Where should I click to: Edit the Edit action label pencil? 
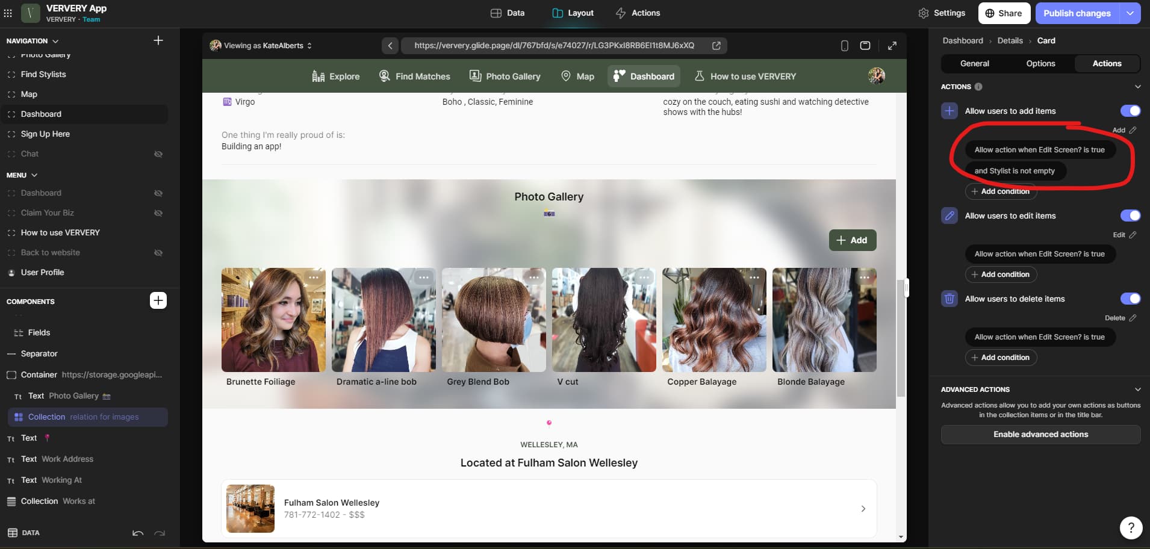pos(1133,235)
